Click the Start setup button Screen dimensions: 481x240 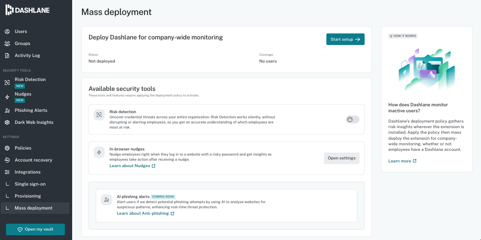coord(345,39)
